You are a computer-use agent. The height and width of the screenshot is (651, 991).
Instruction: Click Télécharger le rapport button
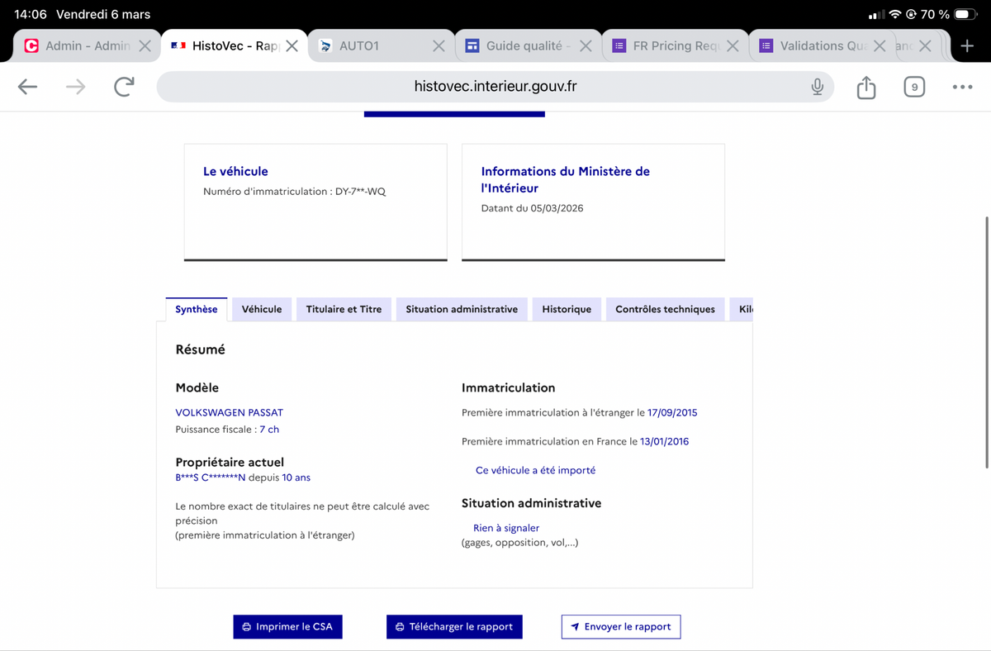pos(454,626)
